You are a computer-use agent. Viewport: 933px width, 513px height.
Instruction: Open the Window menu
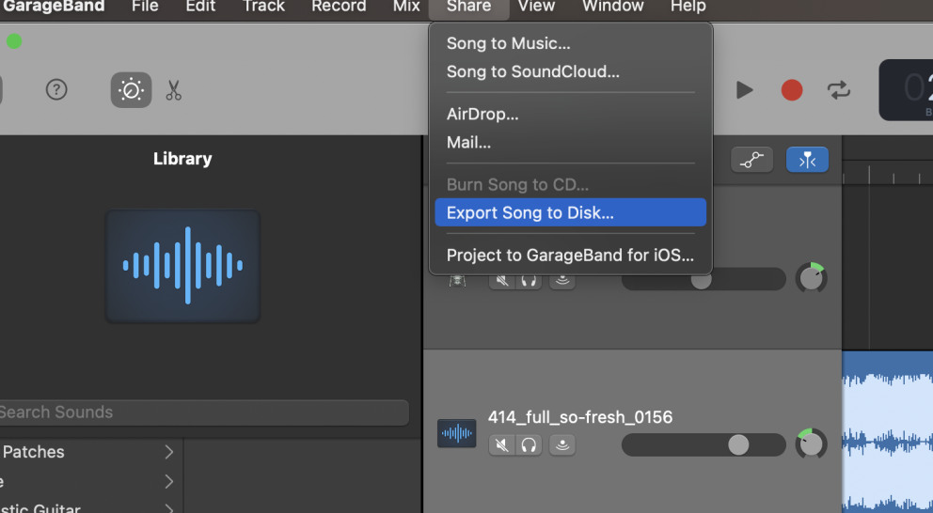coord(613,7)
